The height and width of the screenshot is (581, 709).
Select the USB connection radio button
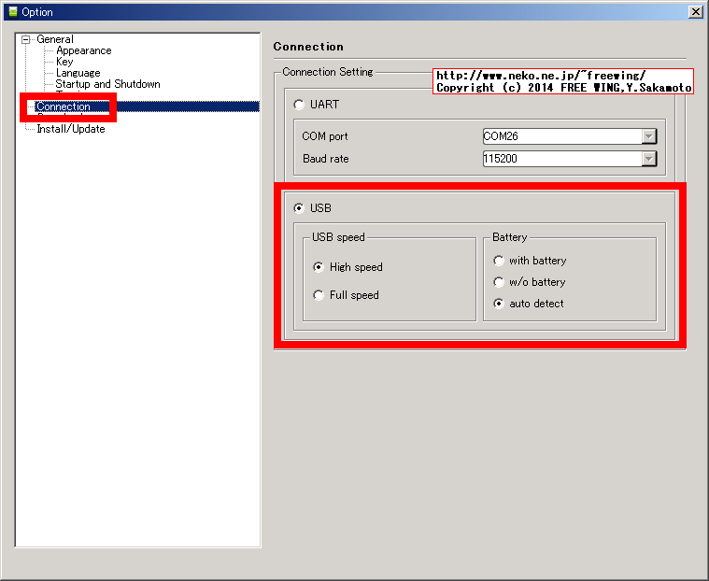[x=299, y=208]
